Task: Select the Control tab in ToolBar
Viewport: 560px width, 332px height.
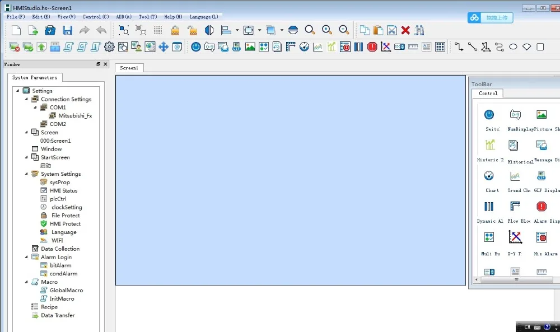Action: [488, 93]
